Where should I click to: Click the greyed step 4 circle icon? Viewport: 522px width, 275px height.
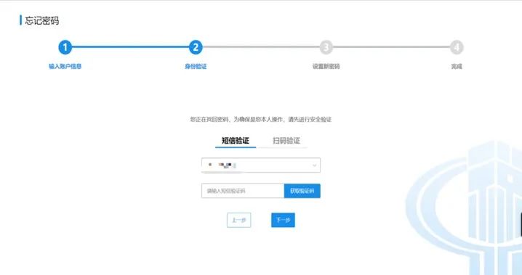pyautogui.click(x=457, y=47)
